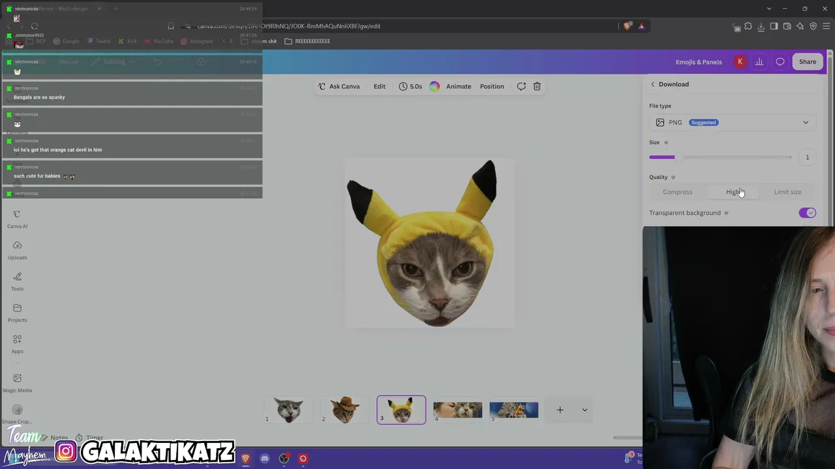Open the Canva AI sidebar panel
The height and width of the screenshot is (469, 835).
(17, 220)
